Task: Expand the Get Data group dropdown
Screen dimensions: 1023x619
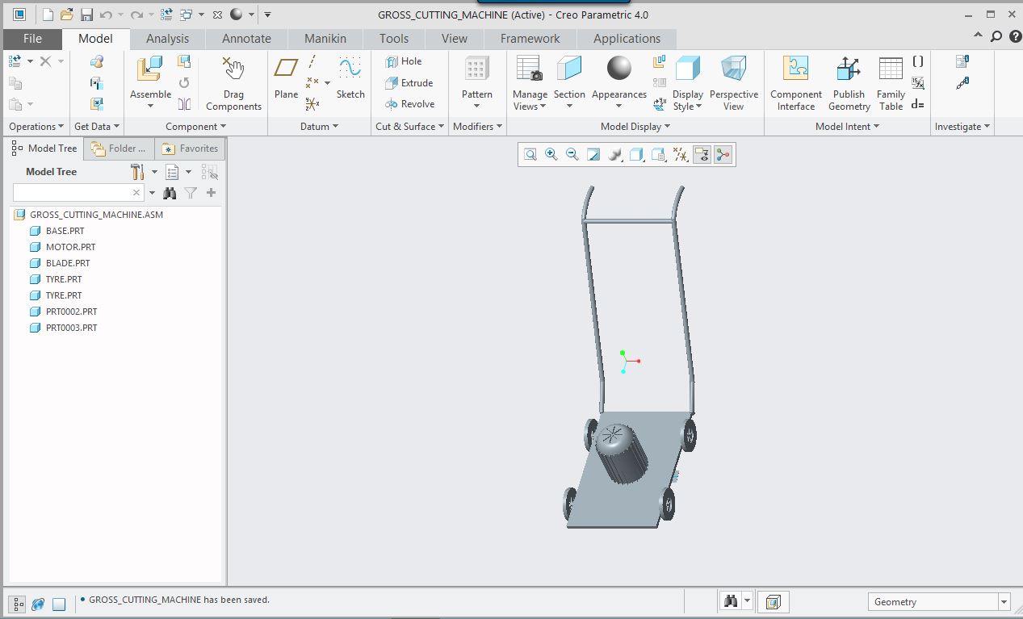Action: click(97, 127)
